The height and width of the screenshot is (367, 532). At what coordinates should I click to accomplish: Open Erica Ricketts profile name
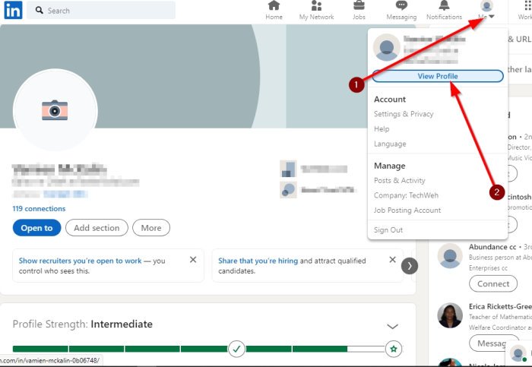(x=500, y=307)
